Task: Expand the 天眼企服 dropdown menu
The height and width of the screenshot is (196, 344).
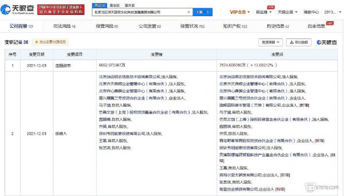Action: click(287, 12)
